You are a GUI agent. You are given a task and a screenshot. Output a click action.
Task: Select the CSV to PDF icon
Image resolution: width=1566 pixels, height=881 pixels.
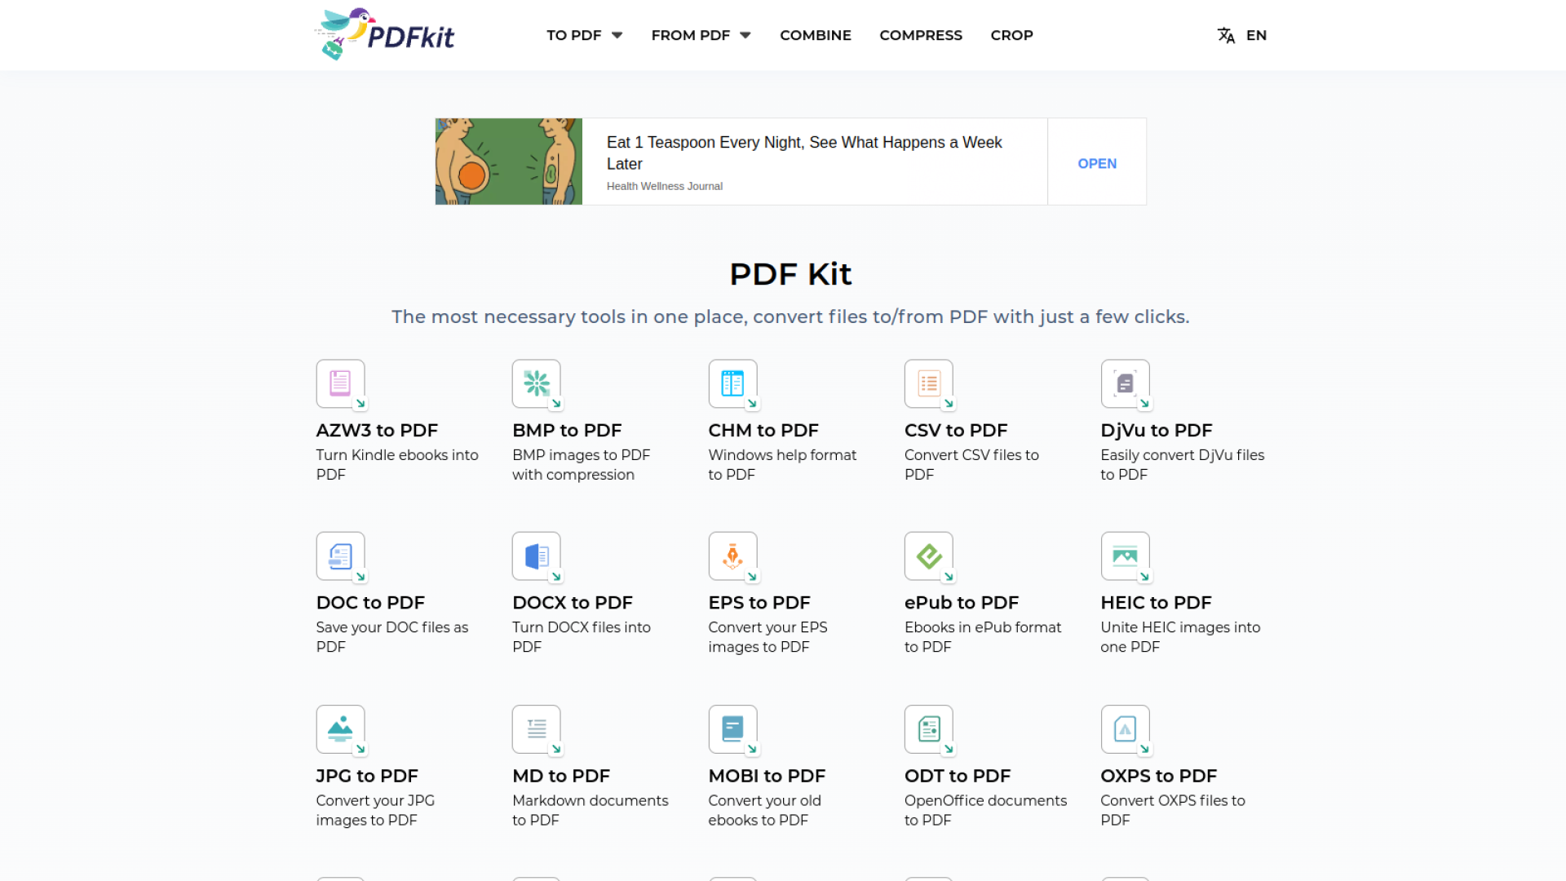[x=929, y=384]
